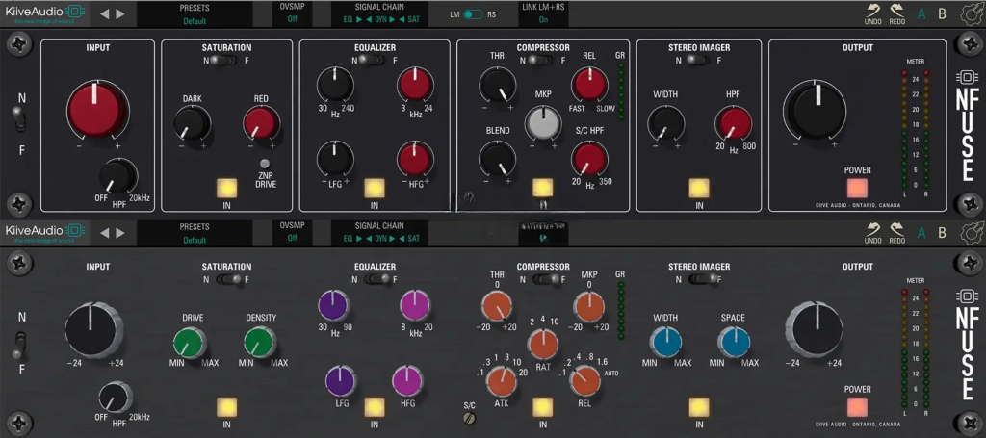Flip the Stereo Imager N/F switch above the HPF knob

coord(698,61)
